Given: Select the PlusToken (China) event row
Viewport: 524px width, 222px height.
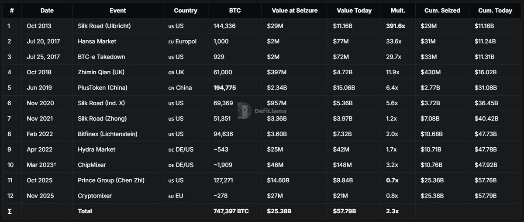Looking at the screenshot, I should (x=262, y=88).
